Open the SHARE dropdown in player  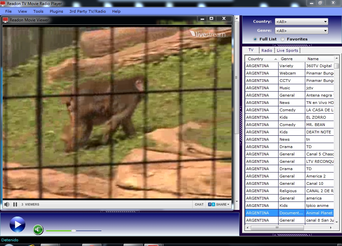(x=222, y=204)
